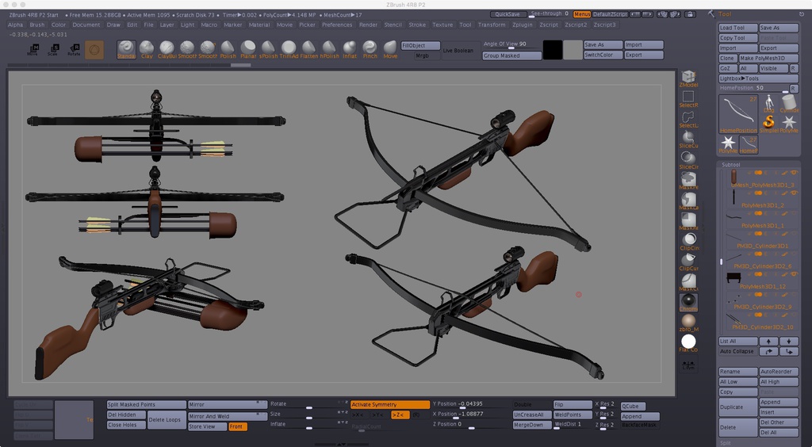Collapse the Subtool palette section

[730, 165]
